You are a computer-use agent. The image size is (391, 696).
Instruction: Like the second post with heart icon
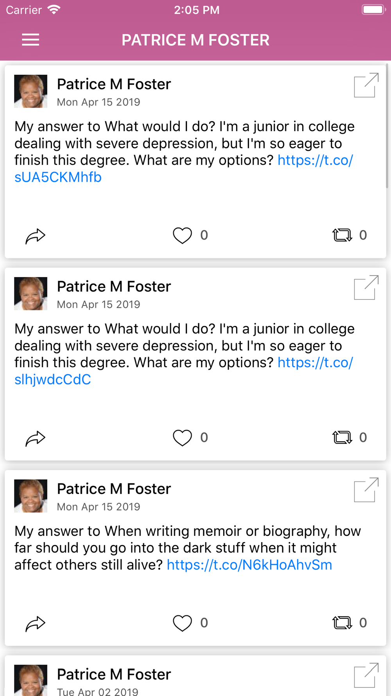(182, 438)
